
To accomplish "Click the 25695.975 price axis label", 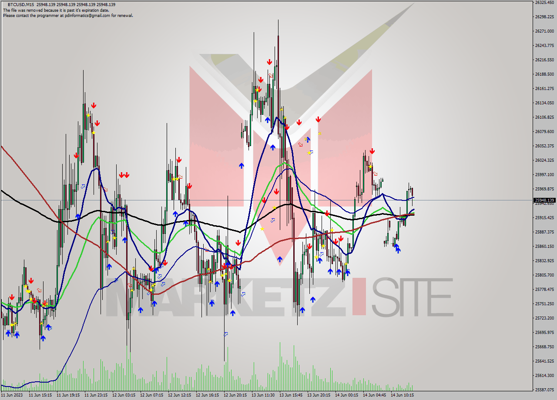I will point(545,333).
